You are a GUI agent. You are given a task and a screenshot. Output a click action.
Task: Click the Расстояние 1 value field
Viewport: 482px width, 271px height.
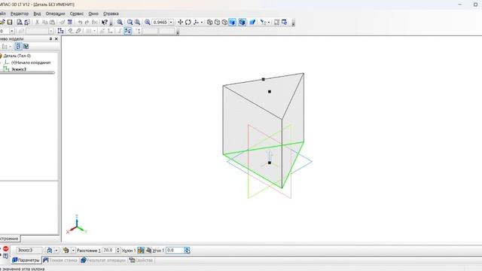click(x=108, y=251)
